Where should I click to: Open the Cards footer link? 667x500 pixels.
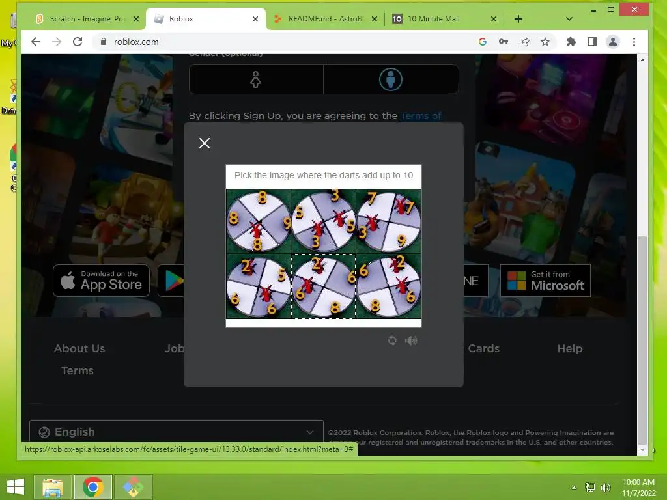484,349
